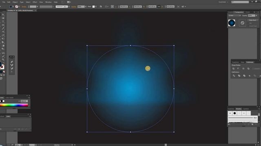This screenshot has height=146, width=261.
Task: Click the artwork thumbnail in Transparency panel
Action: coord(232,23)
